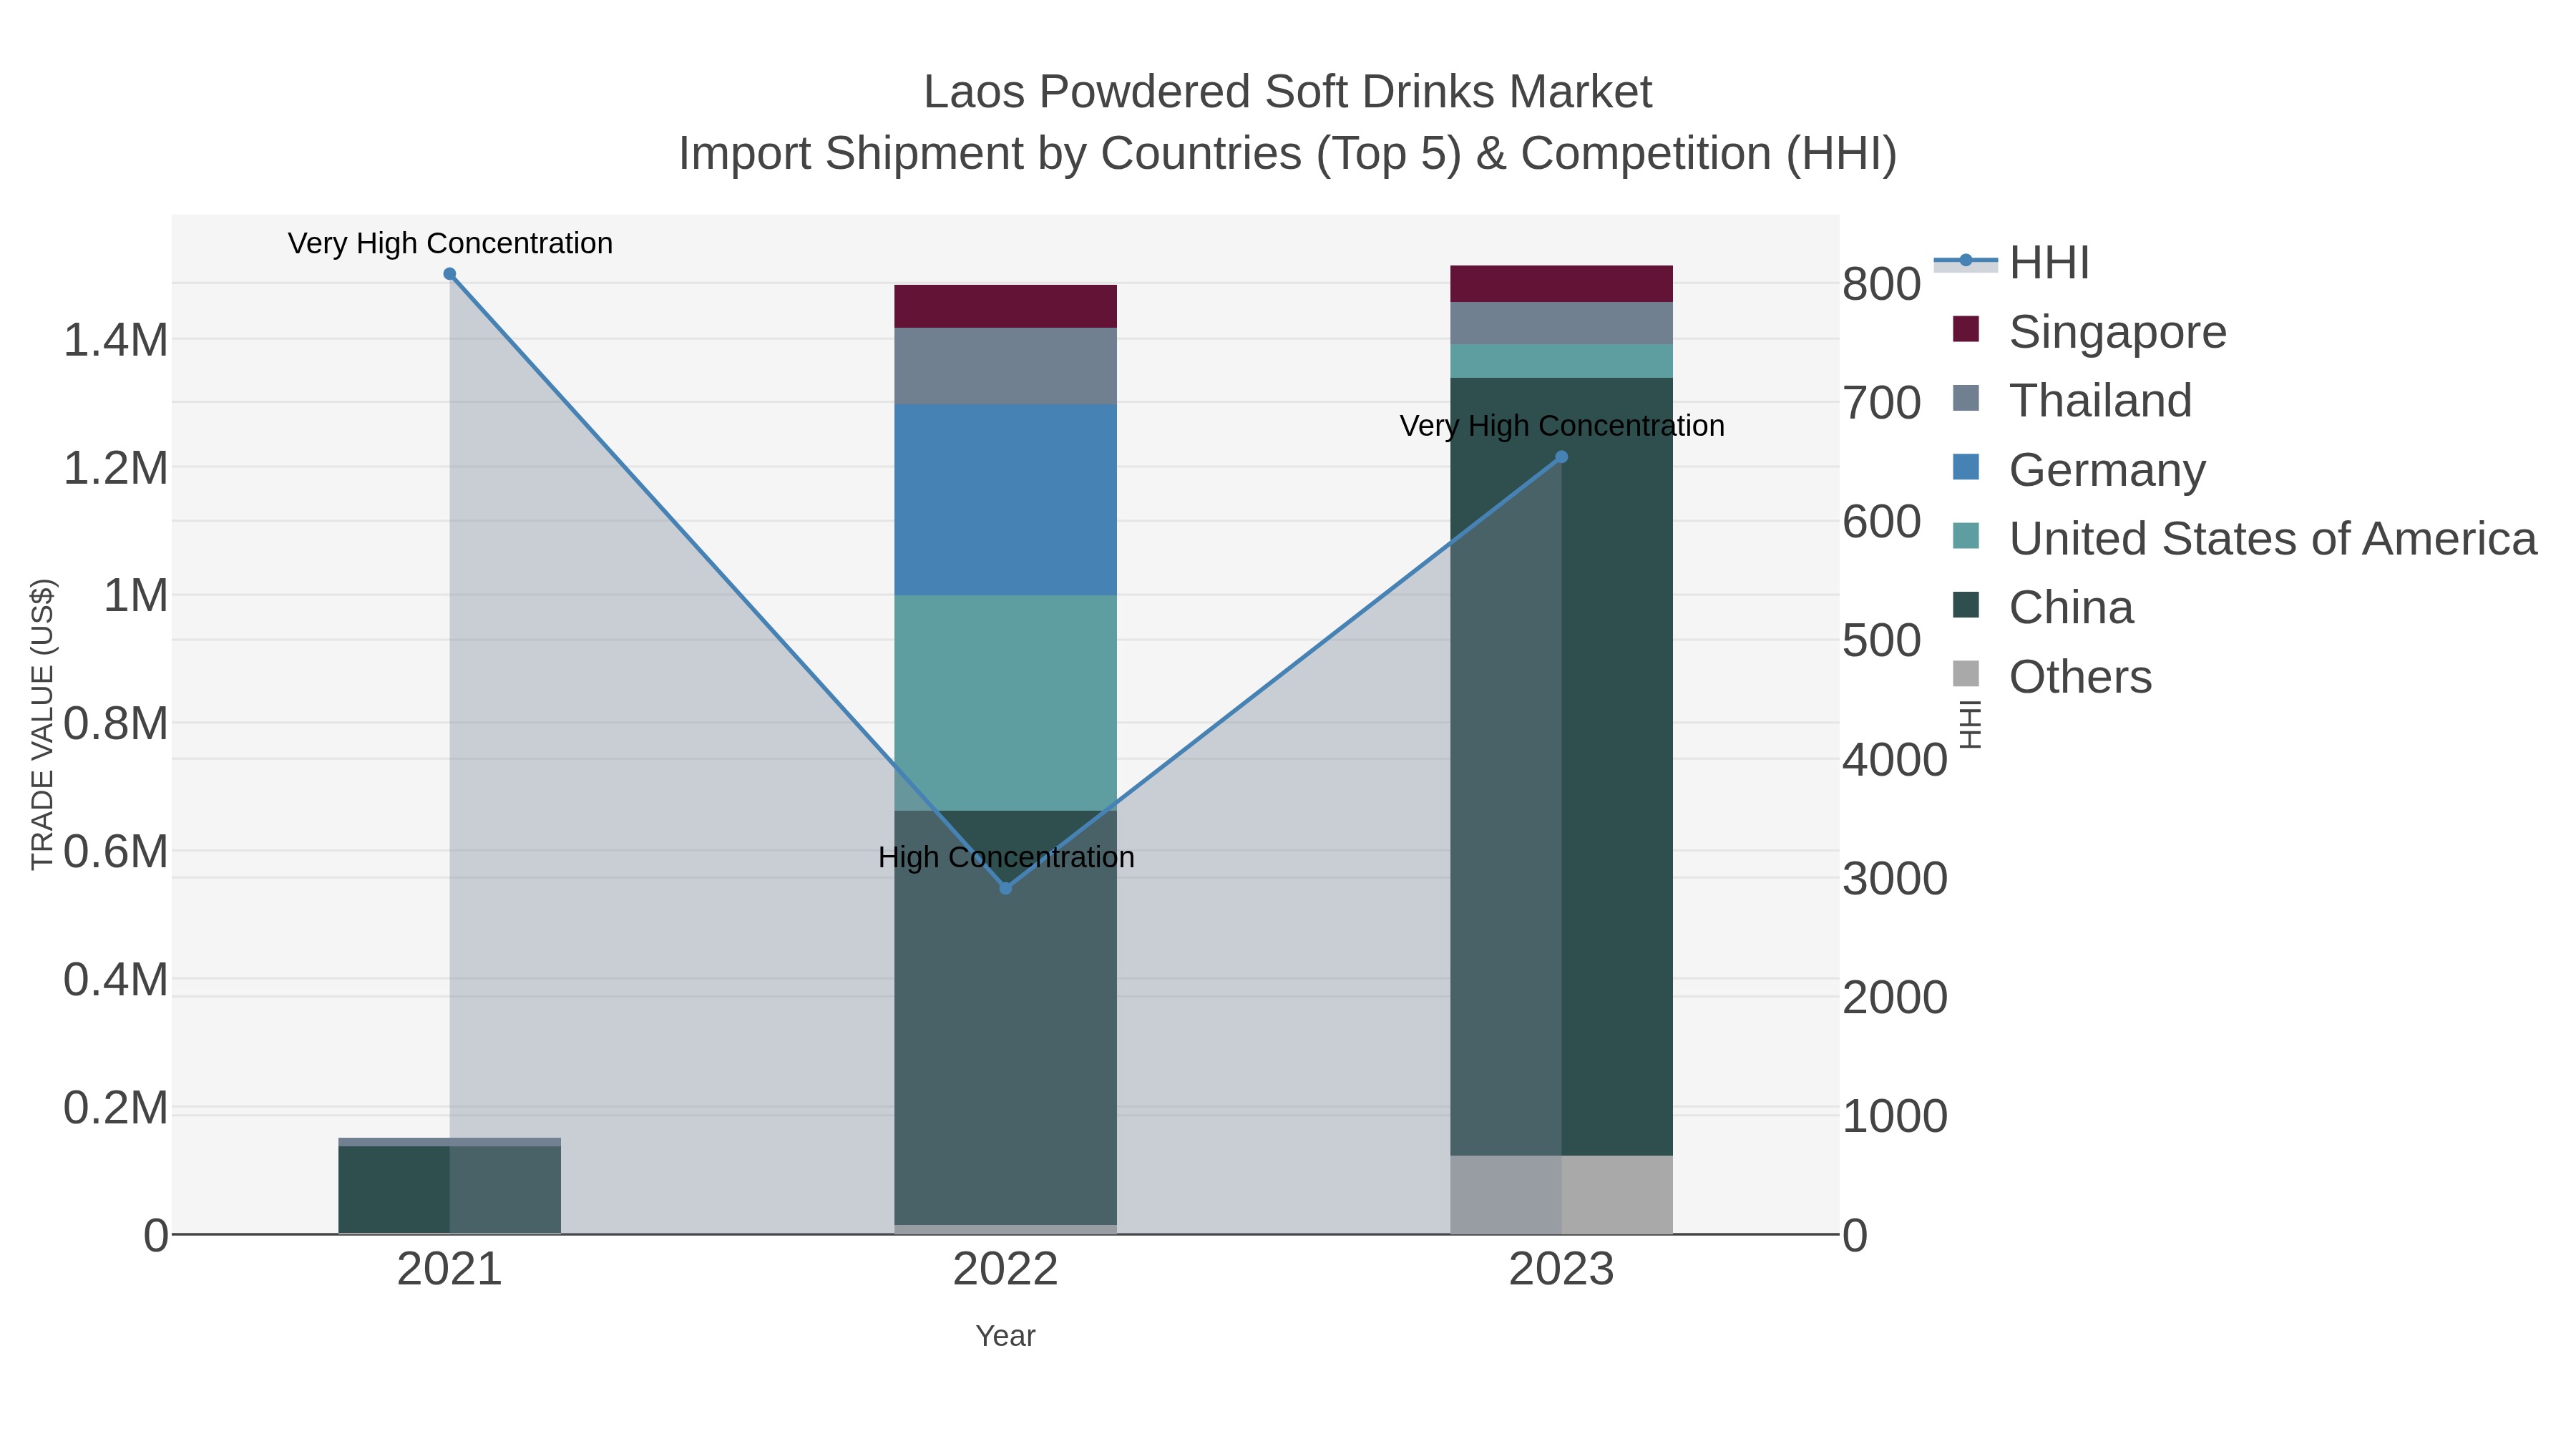Viewport: 2576px width, 1449px height.
Task: Click the 0.6M left axis tick label
Action: click(116, 852)
